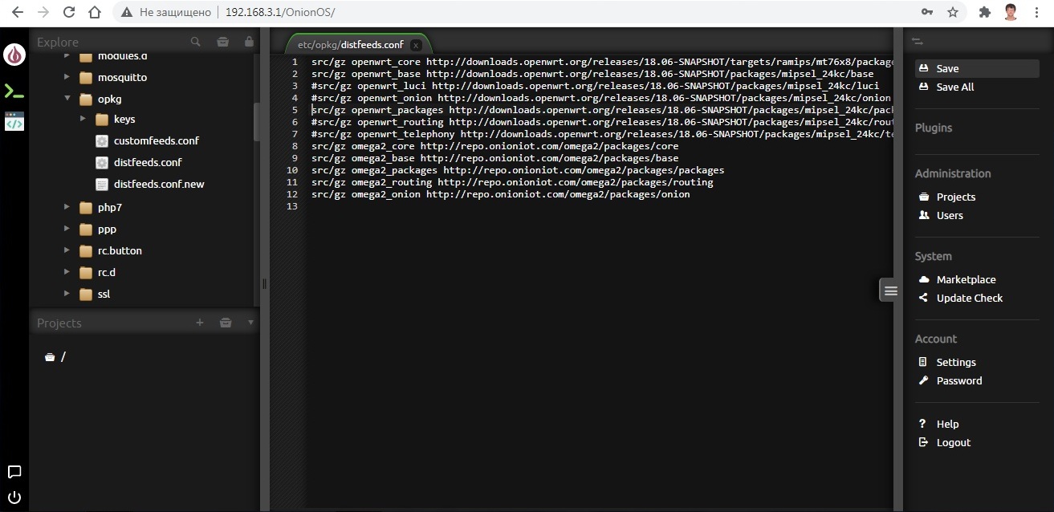Open customfeeds.conf in the file tree
Screen dimensions: 1054x512
[156, 140]
